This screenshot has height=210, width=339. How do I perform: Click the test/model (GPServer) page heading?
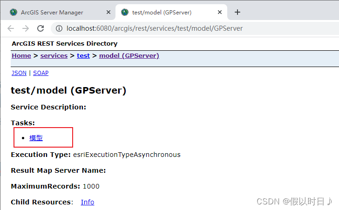pyautogui.click(x=68, y=90)
